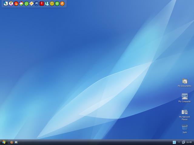Open the green double-chevron download icon
The height and width of the screenshot is (145, 194).
pyautogui.click(x=57, y=4)
